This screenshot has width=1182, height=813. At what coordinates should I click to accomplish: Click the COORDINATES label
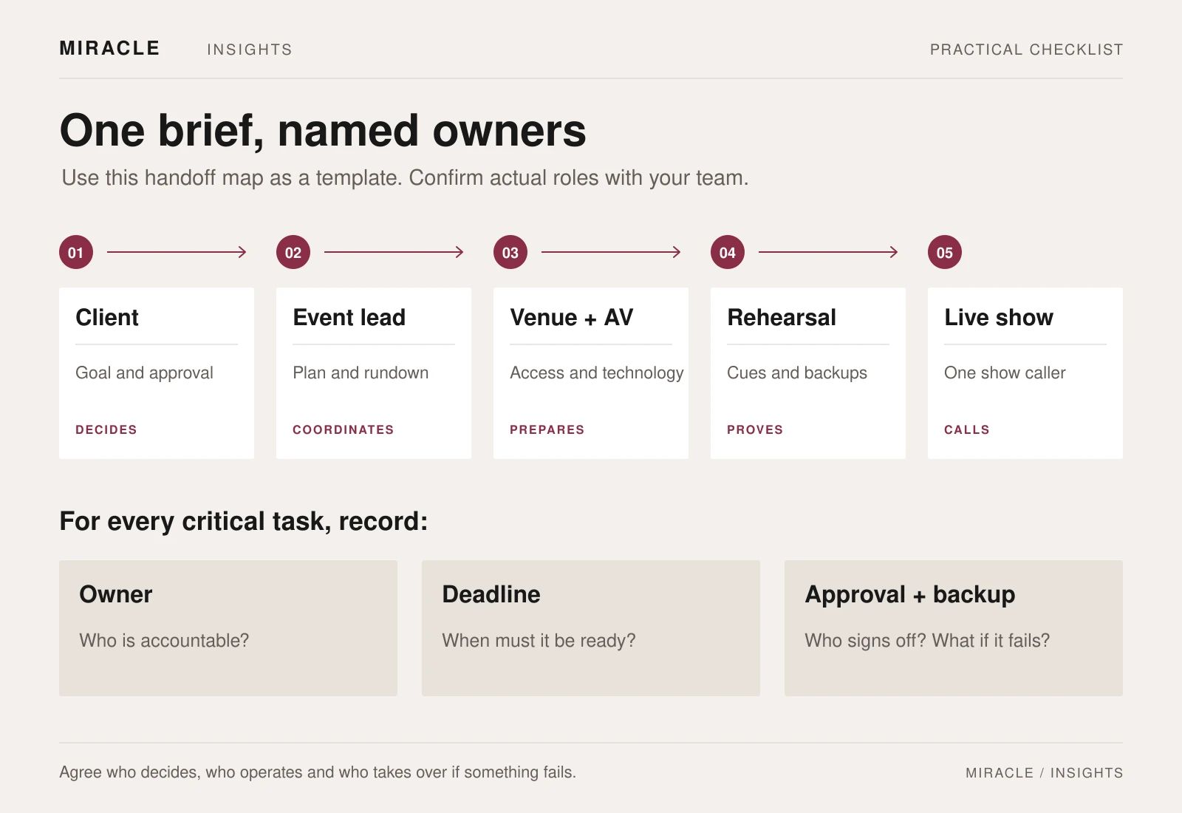(x=344, y=430)
